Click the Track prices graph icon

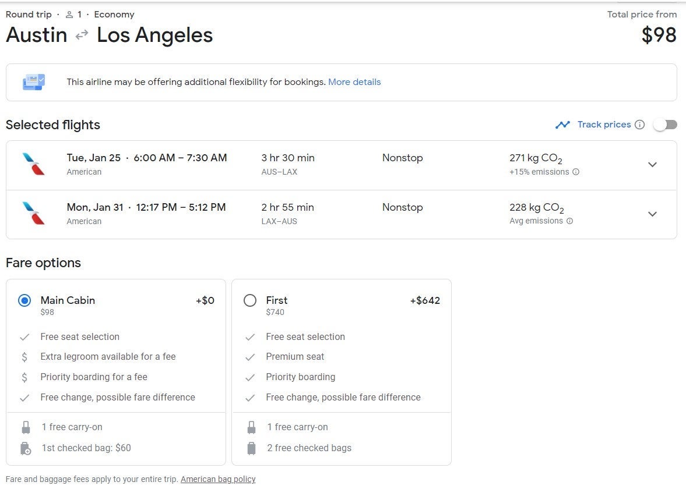562,125
